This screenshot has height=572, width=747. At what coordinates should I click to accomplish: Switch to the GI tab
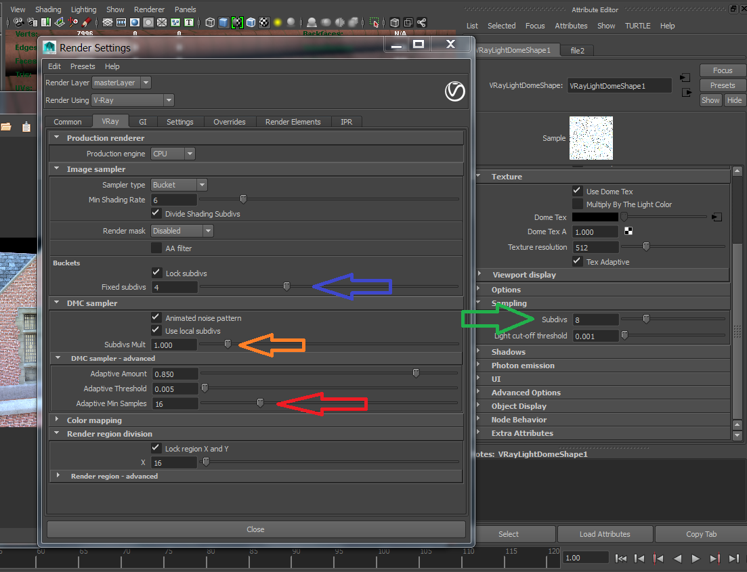(142, 122)
